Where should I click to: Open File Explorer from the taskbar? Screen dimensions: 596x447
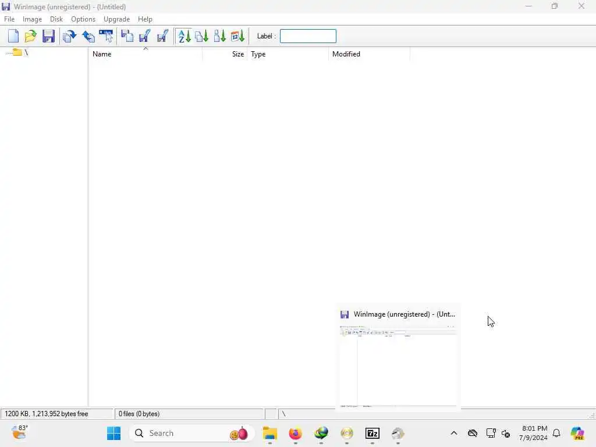[270, 433]
